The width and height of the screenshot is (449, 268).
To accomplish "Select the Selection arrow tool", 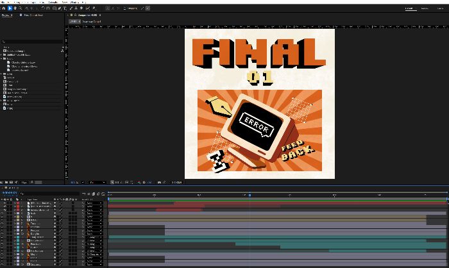I will 10,8.
